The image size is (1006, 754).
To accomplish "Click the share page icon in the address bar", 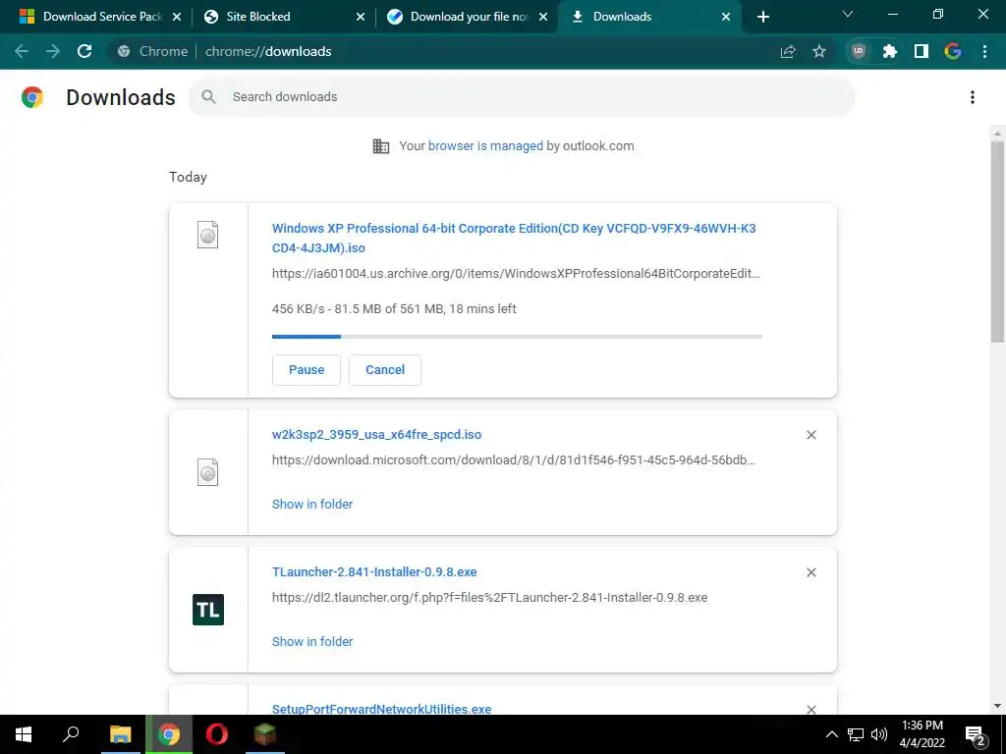I will 788,51.
